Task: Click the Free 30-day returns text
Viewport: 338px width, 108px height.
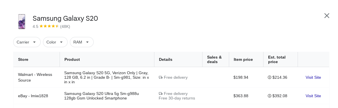Action: (x=177, y=98)
